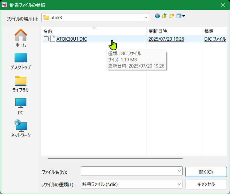Open PC in the places sidebar
230x194 pixels.
[x=21, y=106]
